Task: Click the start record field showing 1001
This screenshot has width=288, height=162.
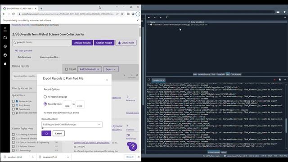Action: click(67, 105)
